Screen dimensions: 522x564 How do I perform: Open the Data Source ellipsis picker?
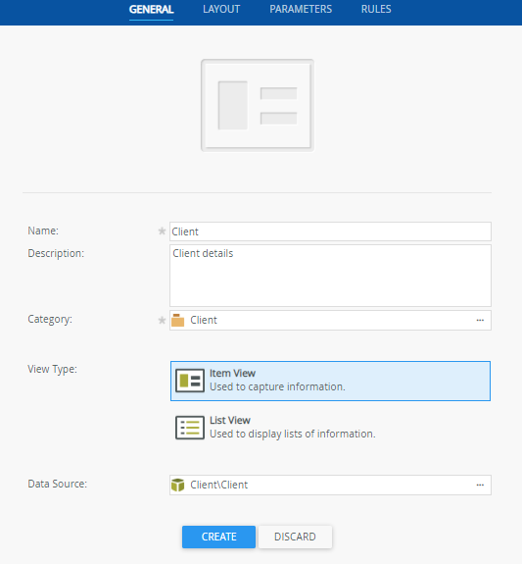(x=480, y=485)
